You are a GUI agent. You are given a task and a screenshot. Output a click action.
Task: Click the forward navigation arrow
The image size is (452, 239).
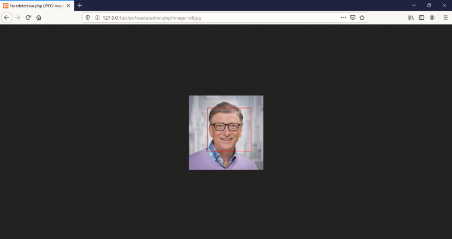[18, 18]
